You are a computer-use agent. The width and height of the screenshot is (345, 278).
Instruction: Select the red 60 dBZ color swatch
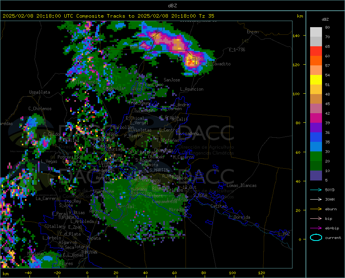pyautogui.click(x=316, y=51)
